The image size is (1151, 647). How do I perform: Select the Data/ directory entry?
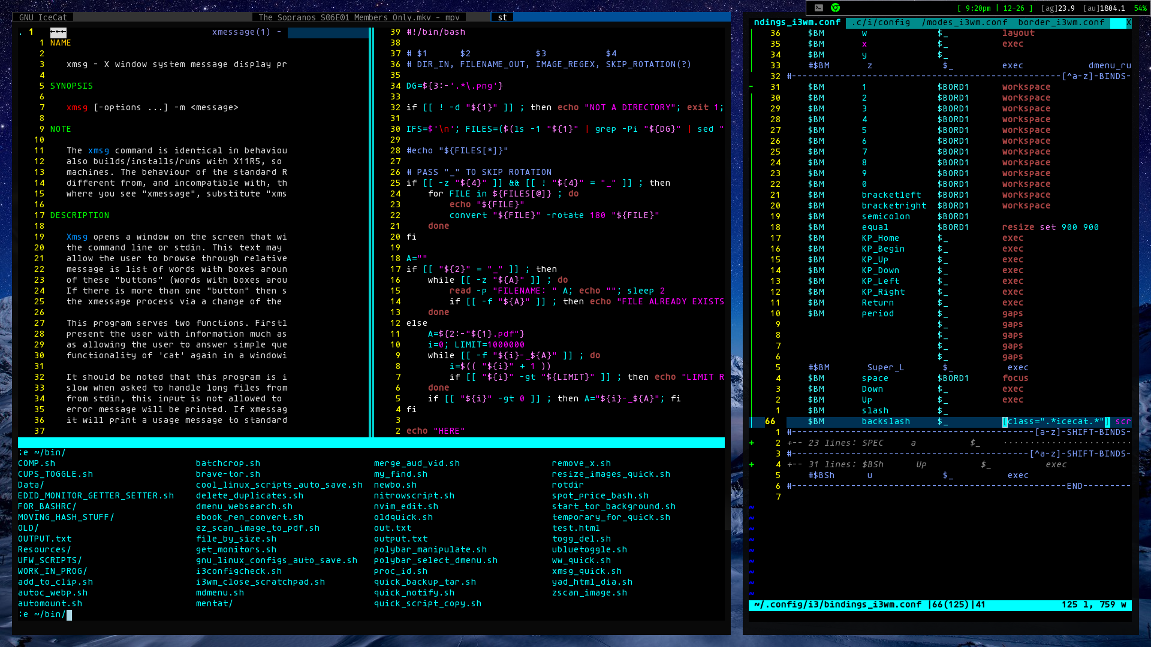[x=31, y=485]
